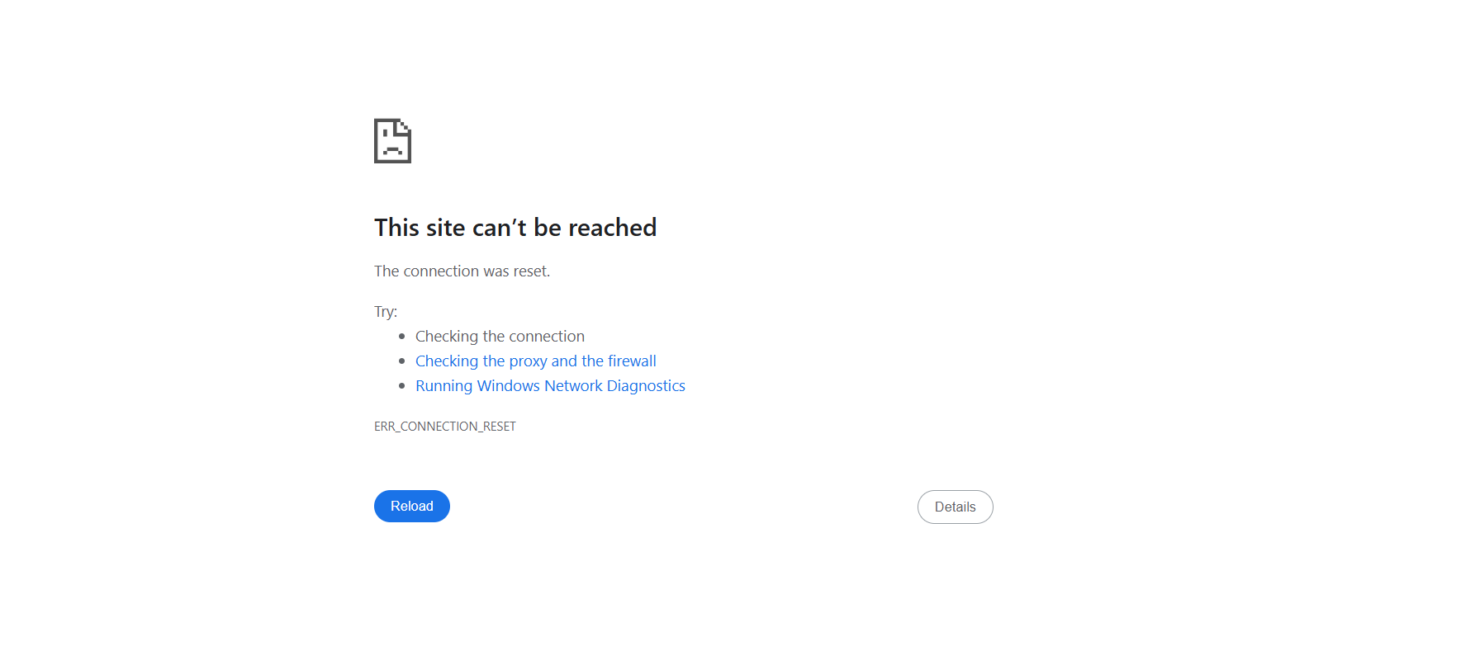Click bullet beside Windows Network Diagnostics link

coord(402,386)
